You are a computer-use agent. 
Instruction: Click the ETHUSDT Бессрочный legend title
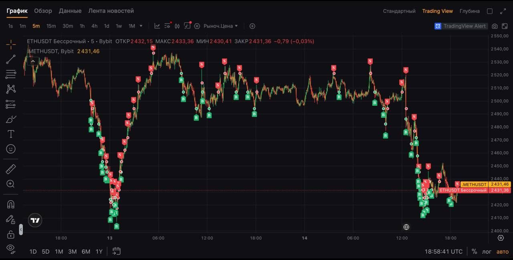56,41
